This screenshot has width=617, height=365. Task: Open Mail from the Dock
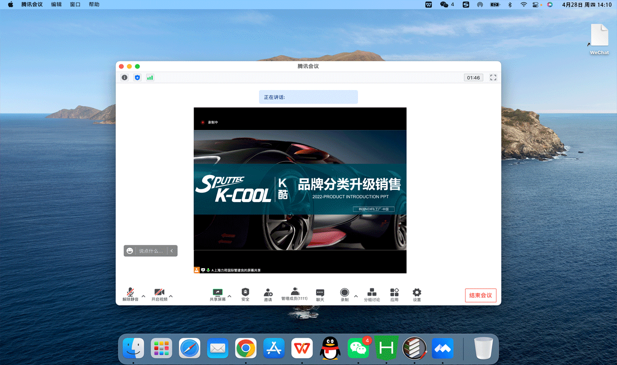coord(218,348)
